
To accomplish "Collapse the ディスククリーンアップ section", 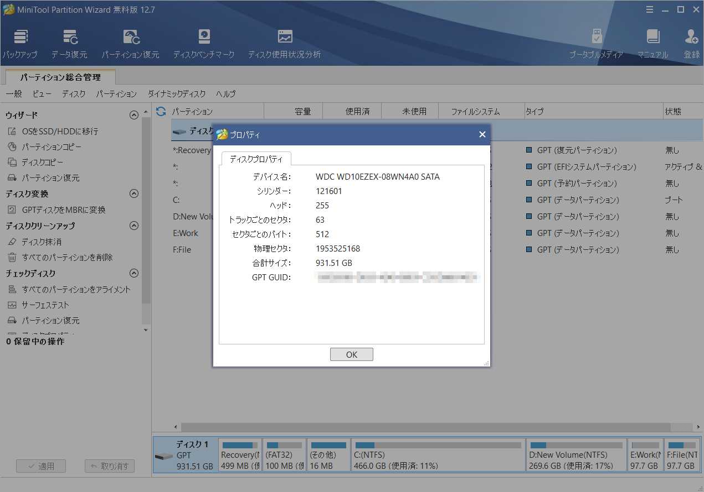I will pos(133,226).
